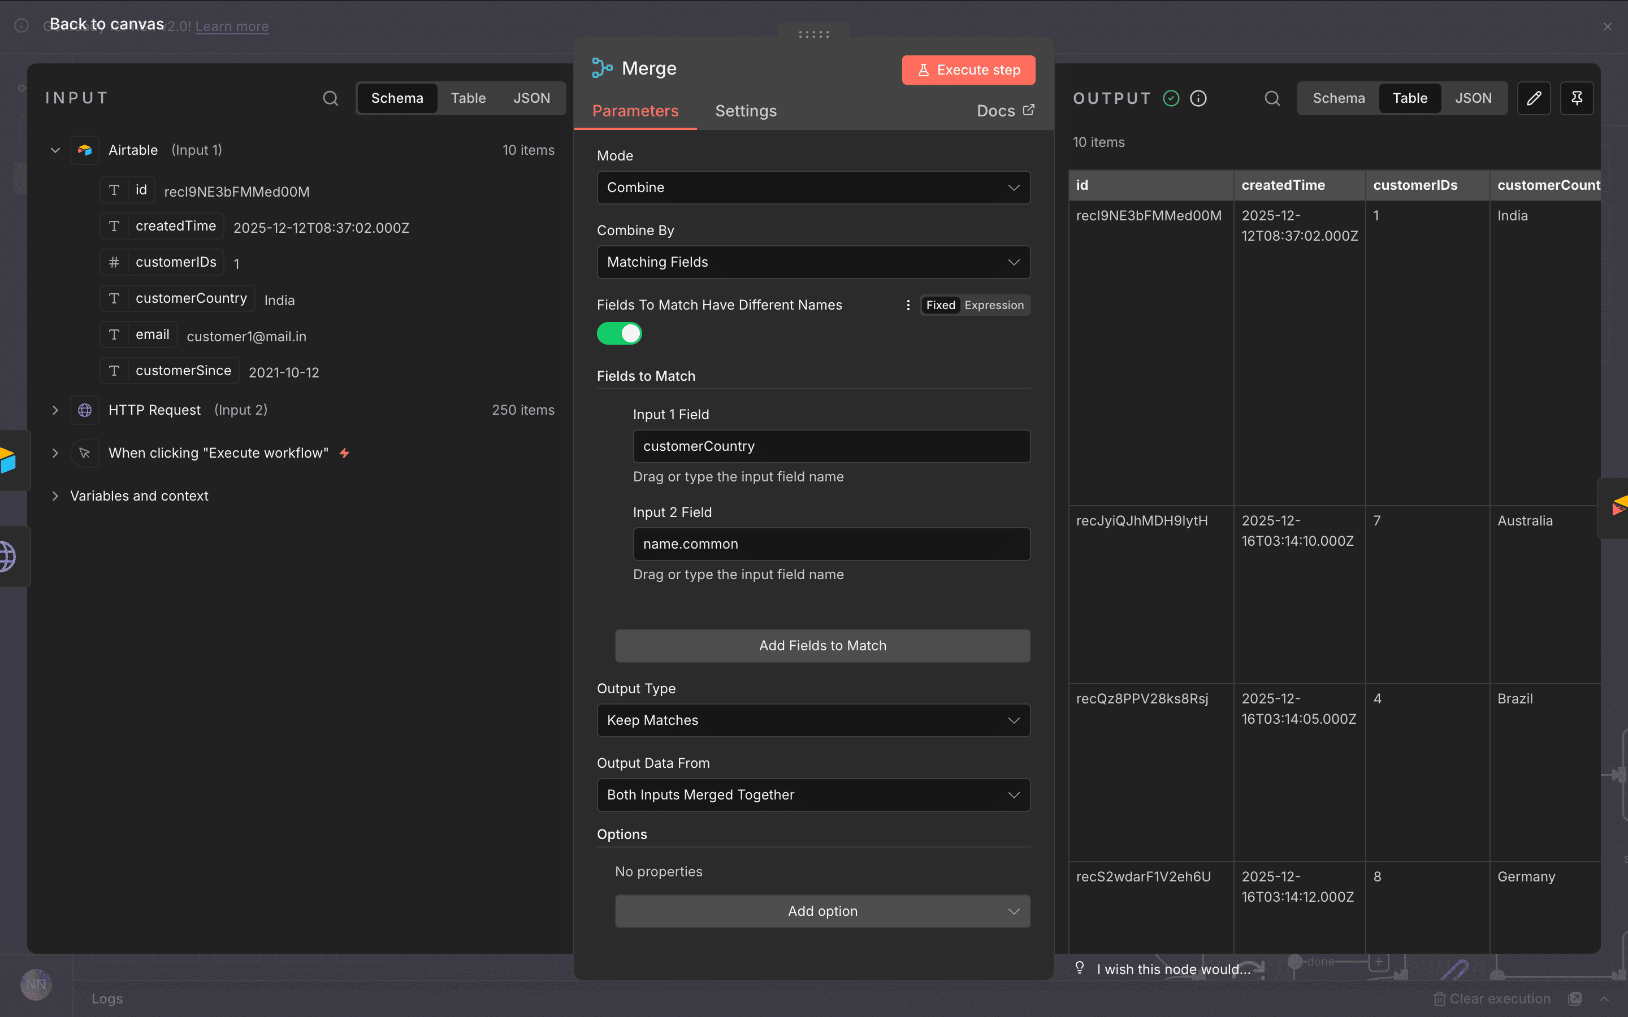The width and height of the screenshot is (1628, 1017).
Task: Switch parameter mode to Expression
Action: pos(994,305)
